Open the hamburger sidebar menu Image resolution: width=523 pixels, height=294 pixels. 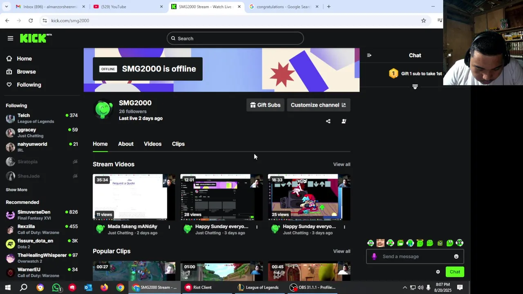point(10,38)
